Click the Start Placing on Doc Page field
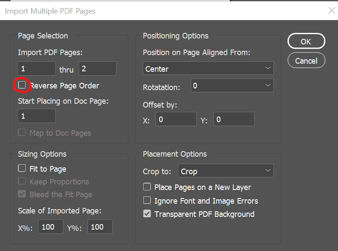Screen dimensions: 338x251 pyautogui.click(x=36, y=116)
